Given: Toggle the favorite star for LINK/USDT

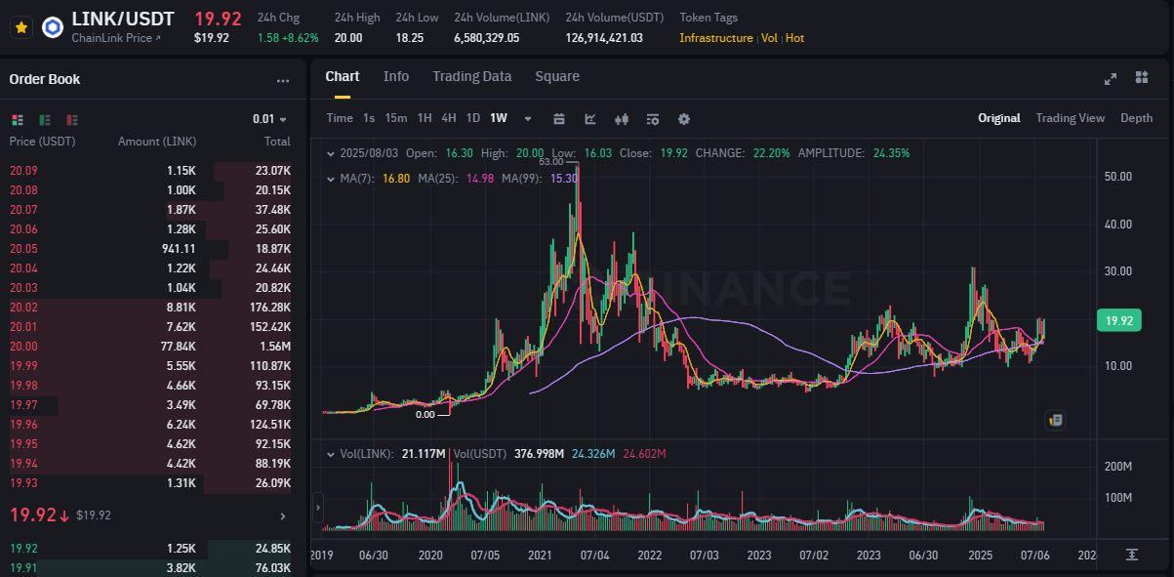Looking at the screenshot, I should click(20, 27).
